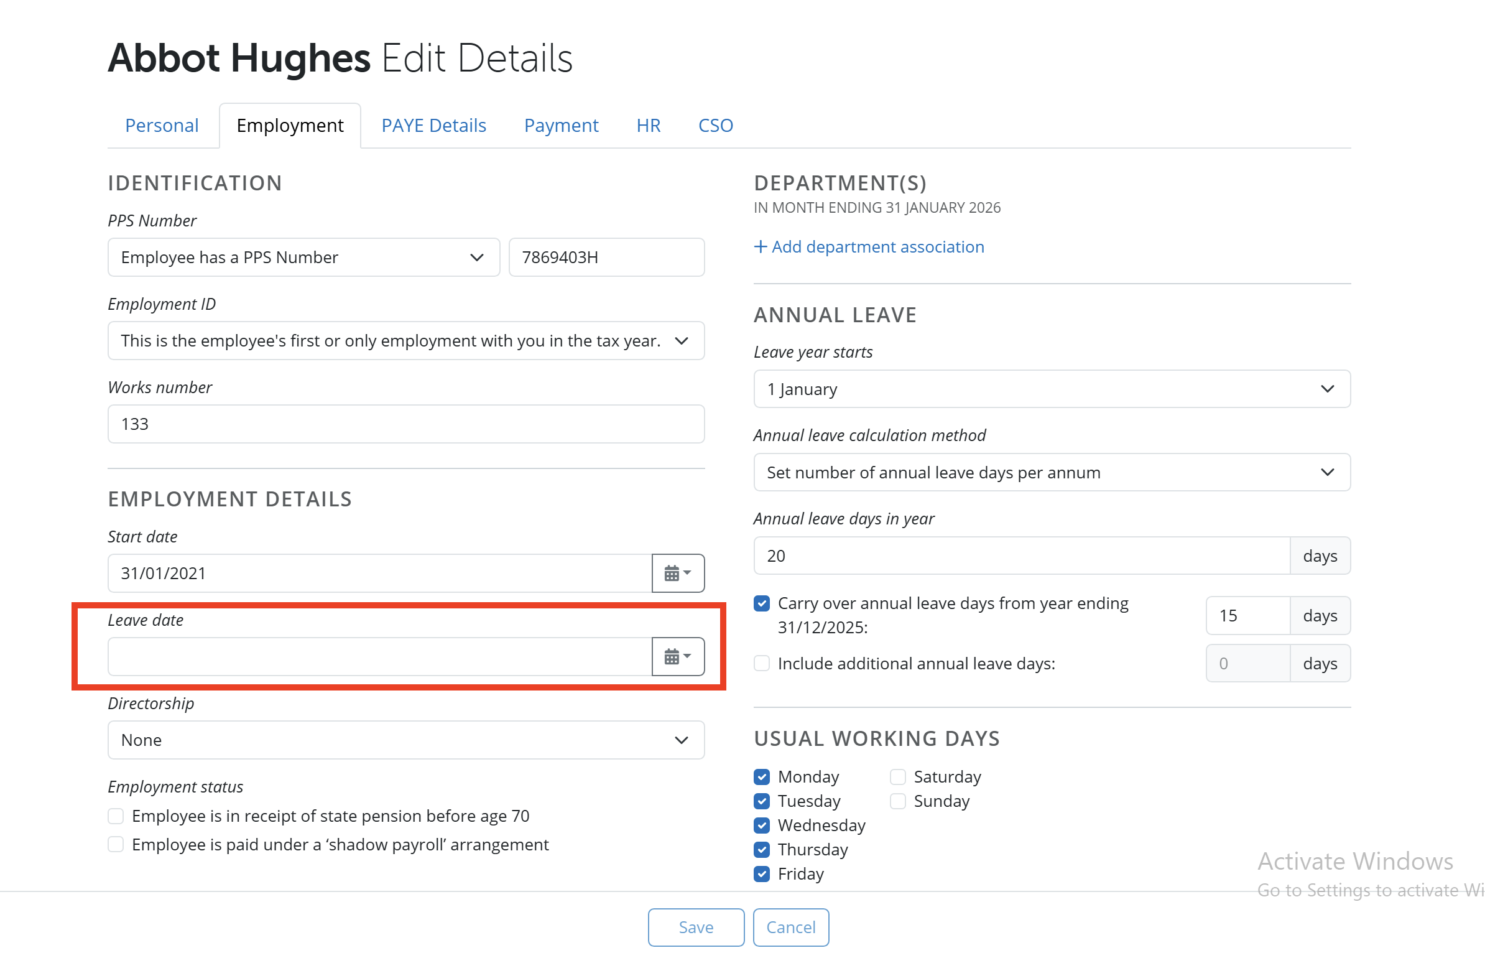Enable the state pension before age 70 checkbox
This screenshot has width=1485, height=958.
coord(116,816)
